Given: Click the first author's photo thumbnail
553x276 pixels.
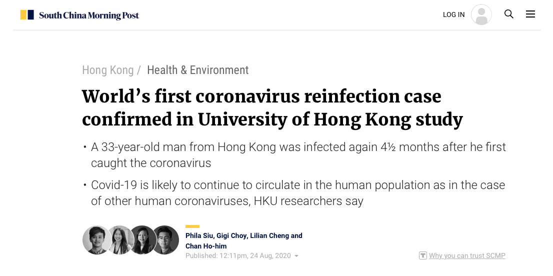Looking at the screenshot, I should click(96, 240).
